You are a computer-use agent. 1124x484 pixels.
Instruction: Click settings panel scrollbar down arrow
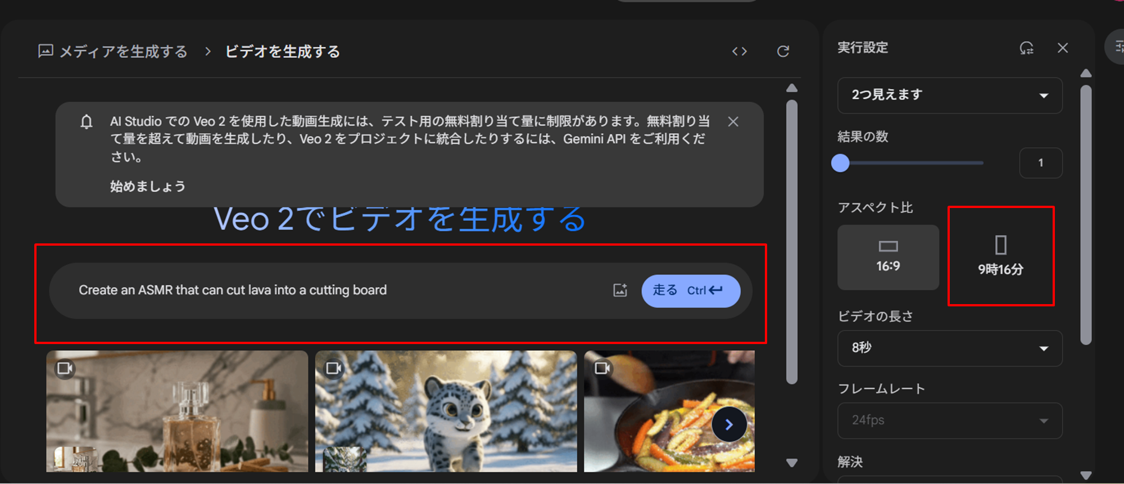pyautogui.click(x=1086, y=475)
